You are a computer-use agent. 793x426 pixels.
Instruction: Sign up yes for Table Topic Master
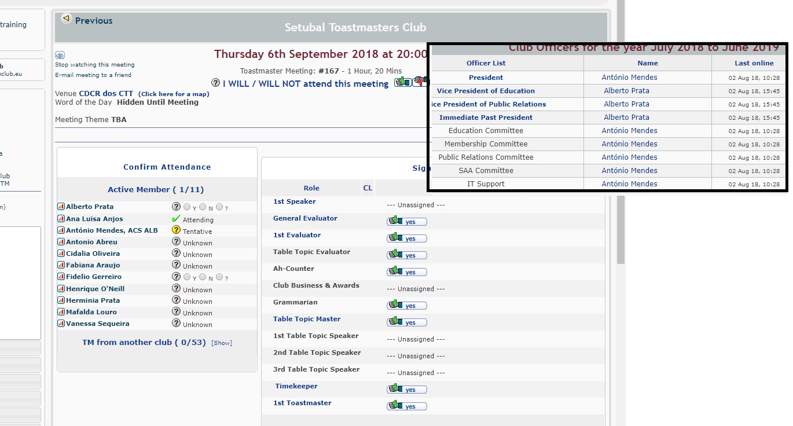point(407,322)
